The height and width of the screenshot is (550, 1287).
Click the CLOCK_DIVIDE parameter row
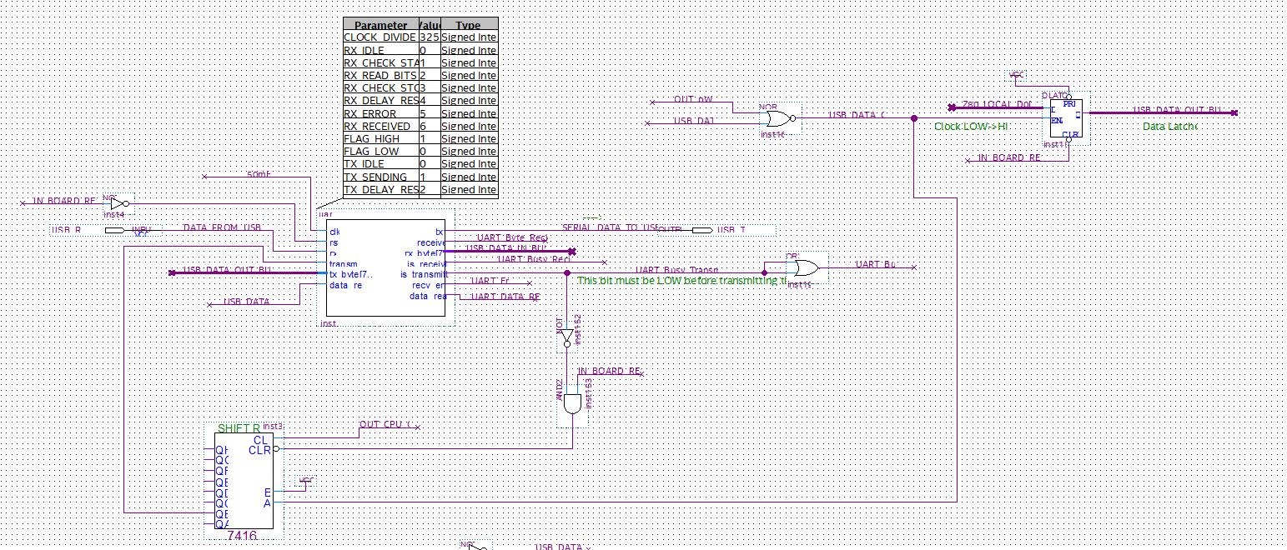click(420, 37)
